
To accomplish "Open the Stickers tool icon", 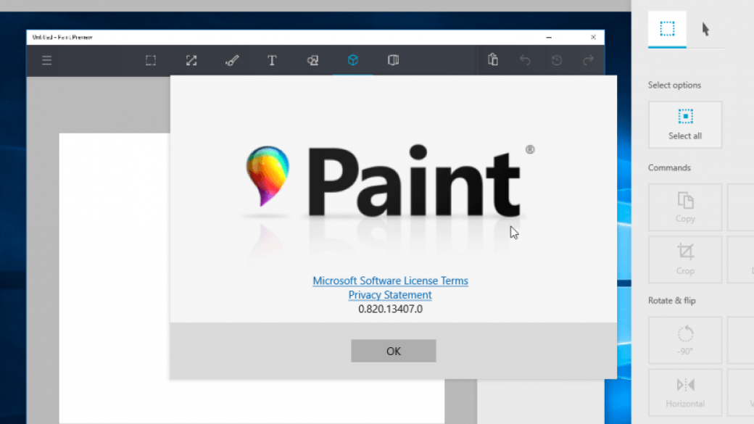I will click(x=394, y=60).
